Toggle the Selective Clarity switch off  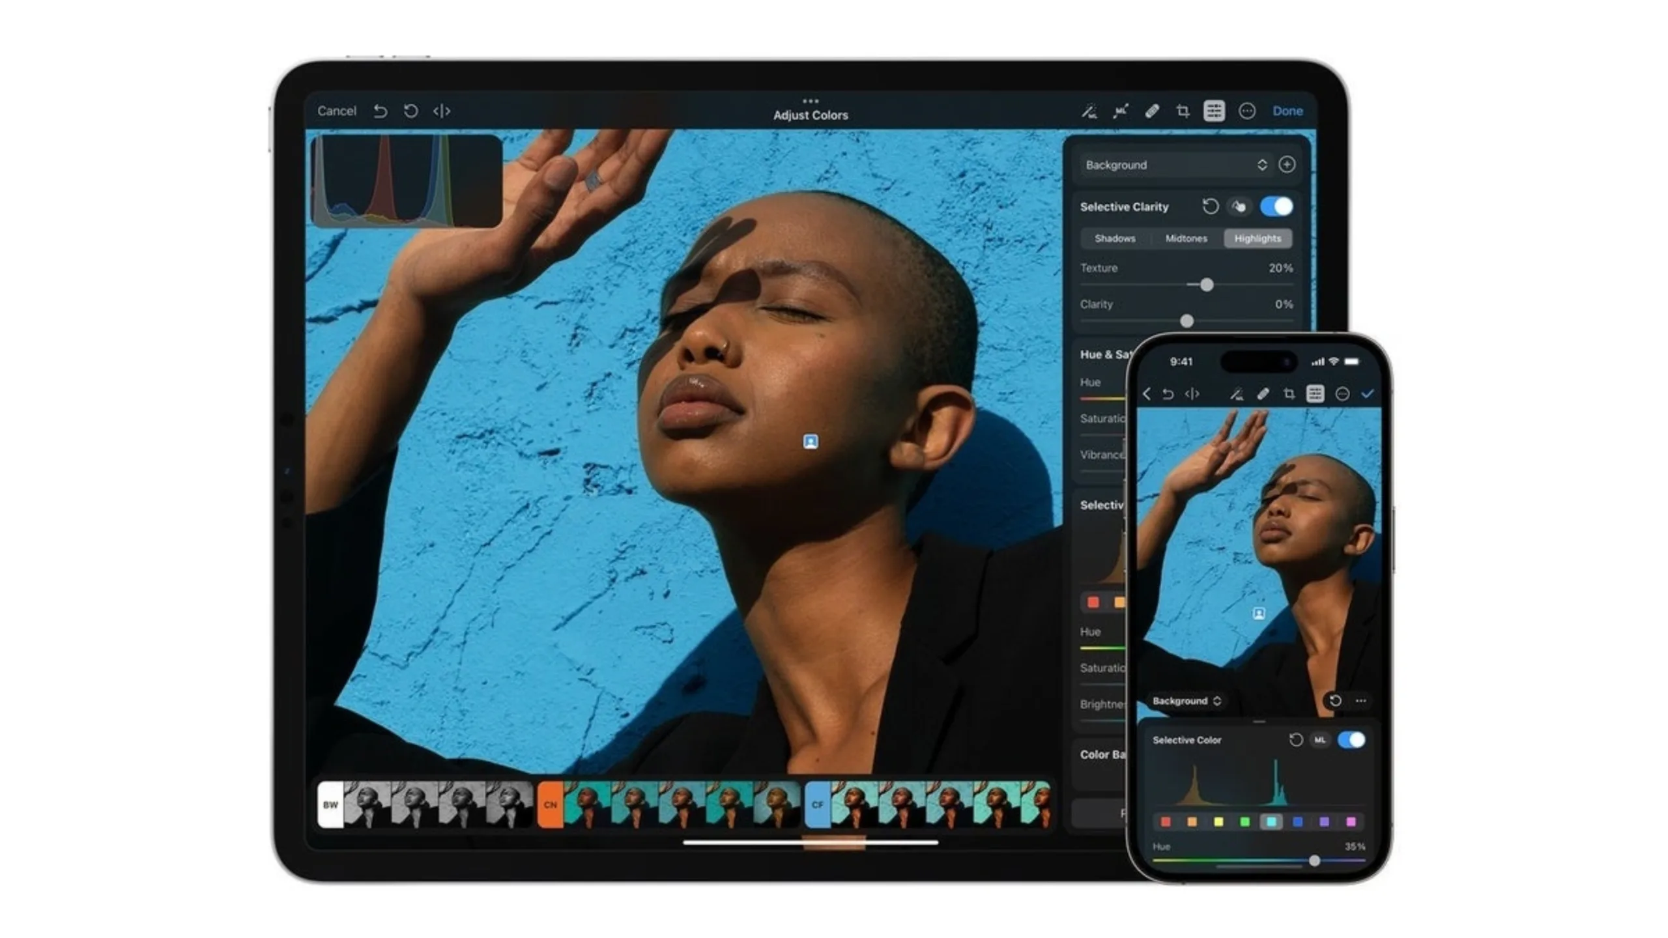1276,206
